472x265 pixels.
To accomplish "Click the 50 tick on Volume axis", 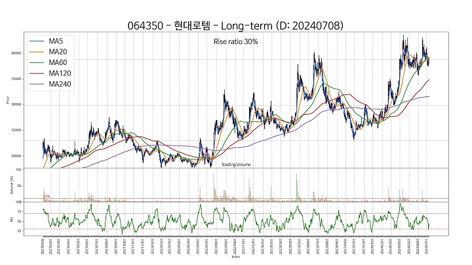I will [19, 186].
